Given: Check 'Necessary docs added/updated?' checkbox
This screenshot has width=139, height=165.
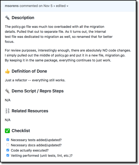Looking at the screenshot, I should pyautogui.click(x=8, y=145).
